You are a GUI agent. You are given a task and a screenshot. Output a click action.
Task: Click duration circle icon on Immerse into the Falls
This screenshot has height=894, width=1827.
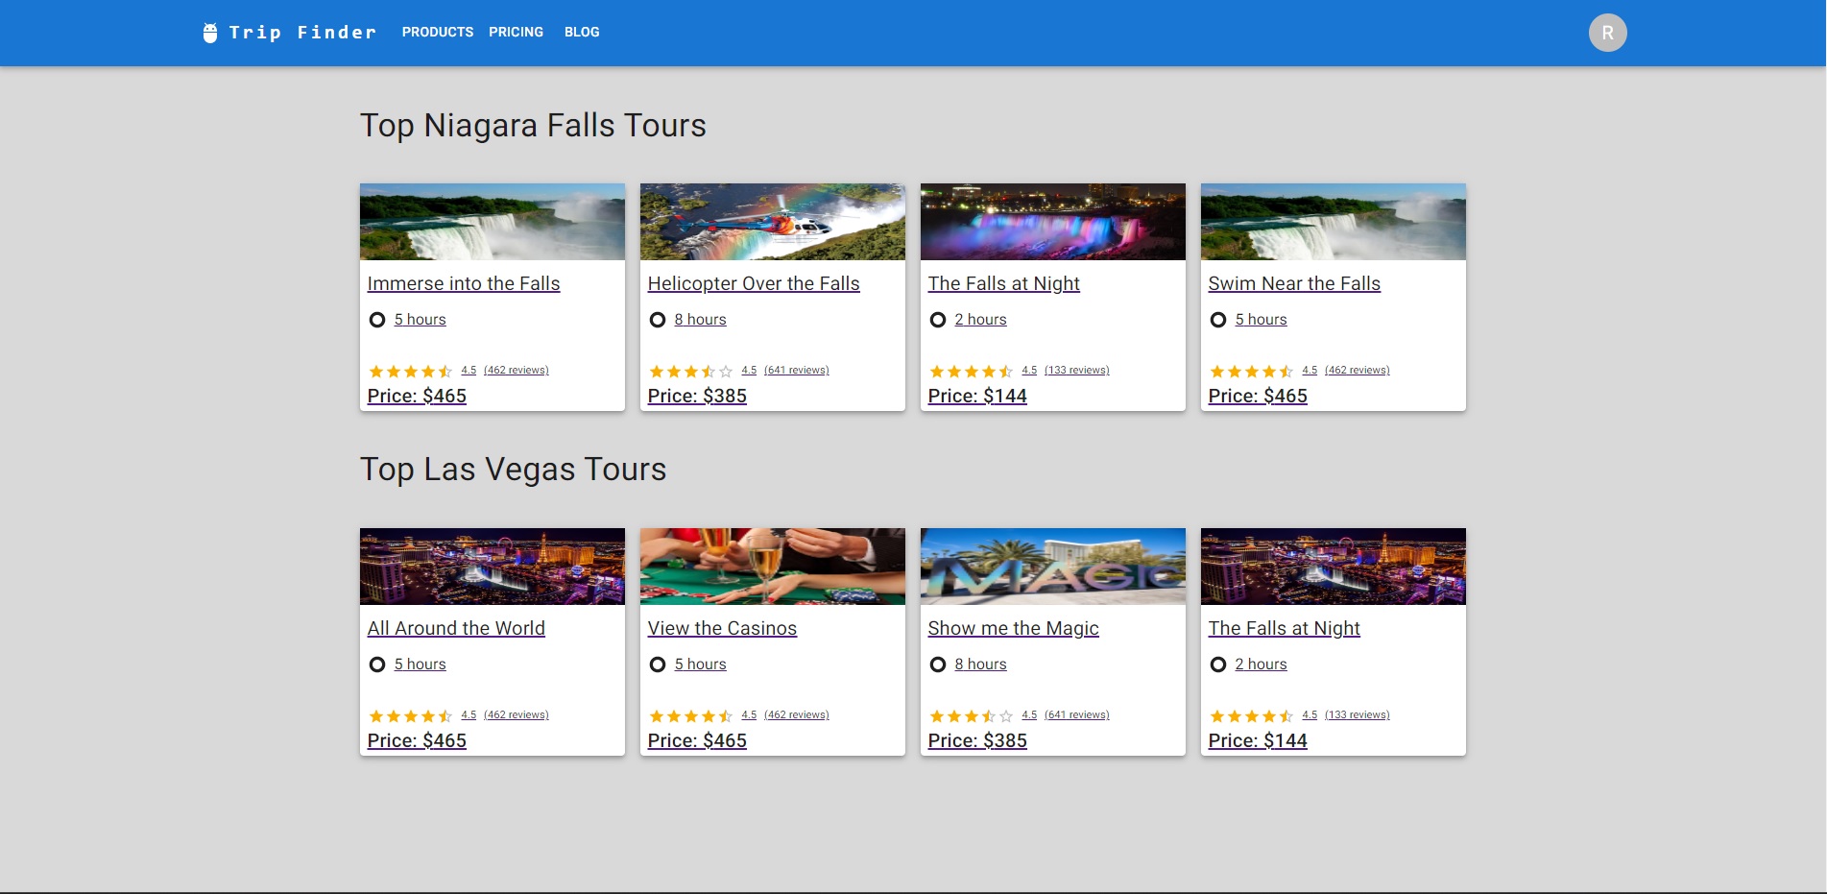(377, 320)
